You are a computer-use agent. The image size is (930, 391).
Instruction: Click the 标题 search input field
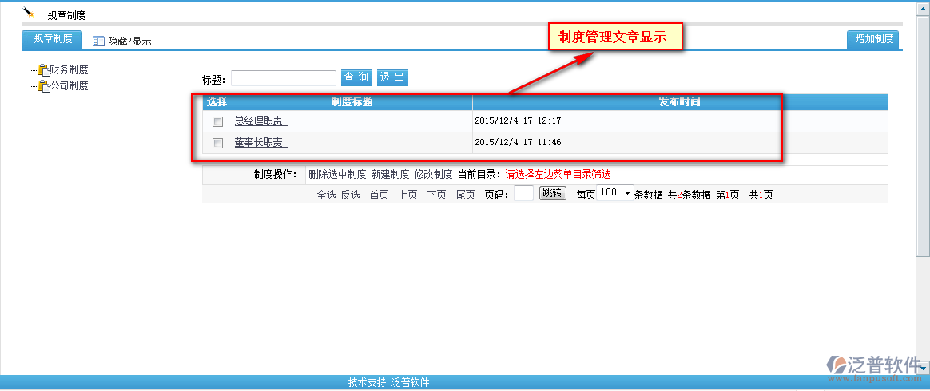coord(284,78)
